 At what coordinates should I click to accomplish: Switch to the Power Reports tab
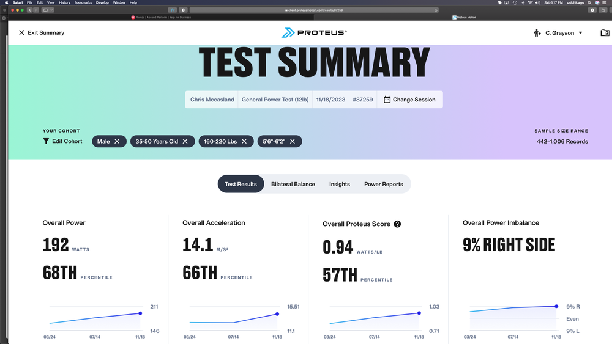[384, 184]
